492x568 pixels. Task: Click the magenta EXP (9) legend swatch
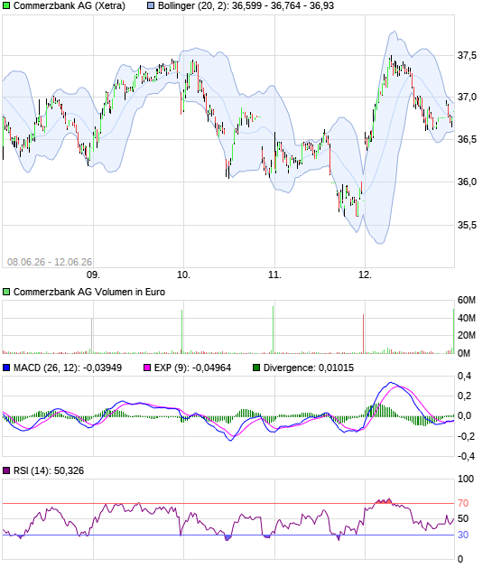[x=147, y=368]
